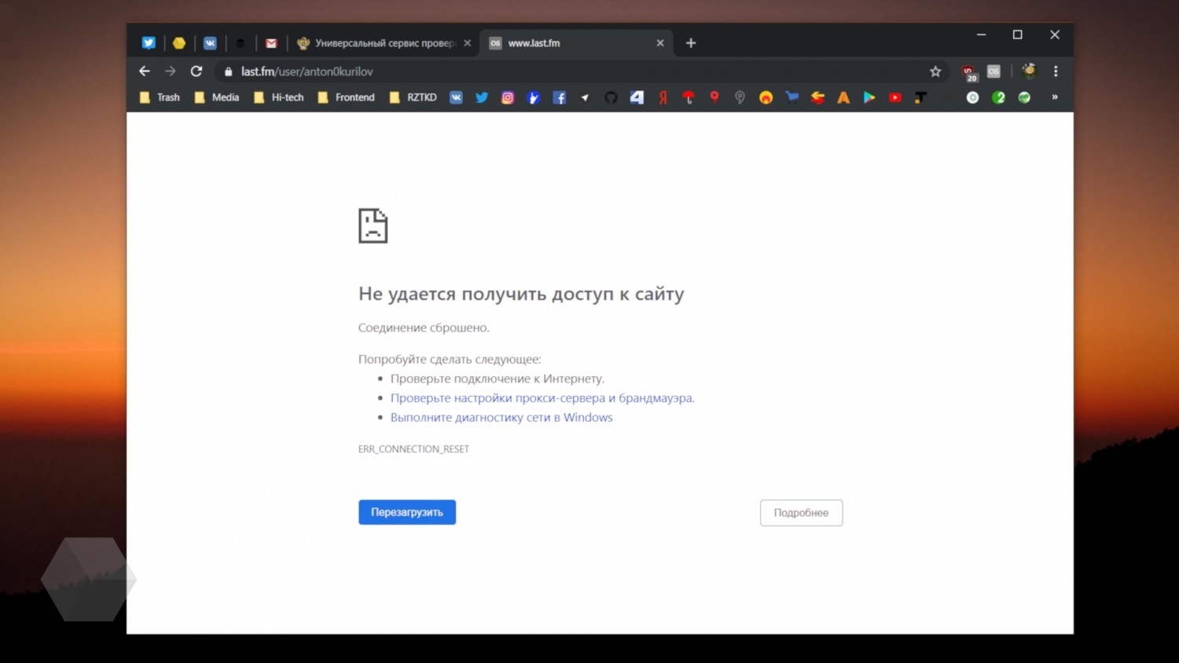Maximize the Chrome window
The height and width of the screenshot is (663, 1179).
pos(1018,35)
